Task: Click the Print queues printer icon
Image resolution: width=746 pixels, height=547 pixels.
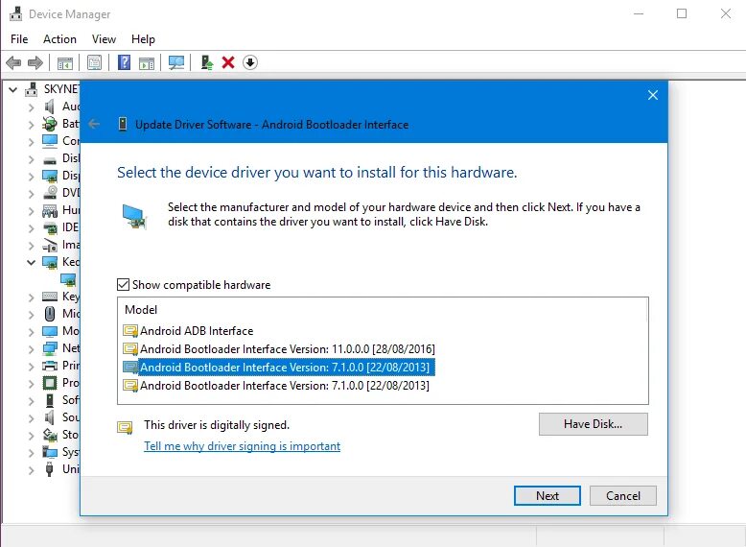Action: pos(50,366)
